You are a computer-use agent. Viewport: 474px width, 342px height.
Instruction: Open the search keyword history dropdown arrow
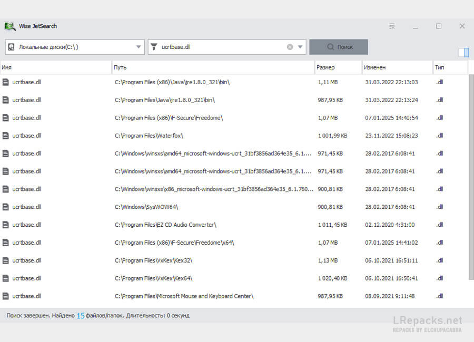click(300, 47)
